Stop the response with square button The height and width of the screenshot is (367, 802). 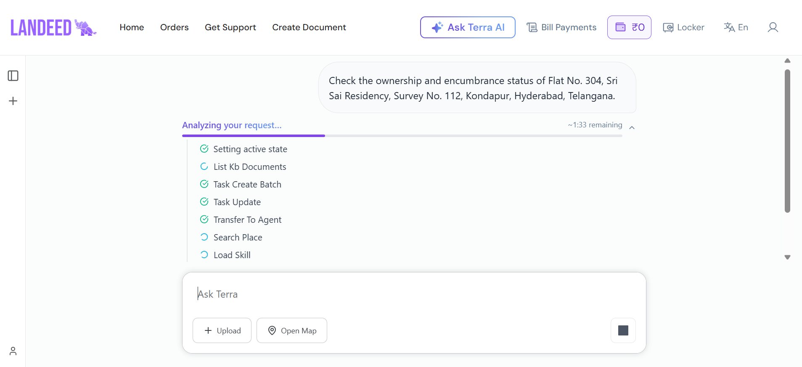pos(623,330)
